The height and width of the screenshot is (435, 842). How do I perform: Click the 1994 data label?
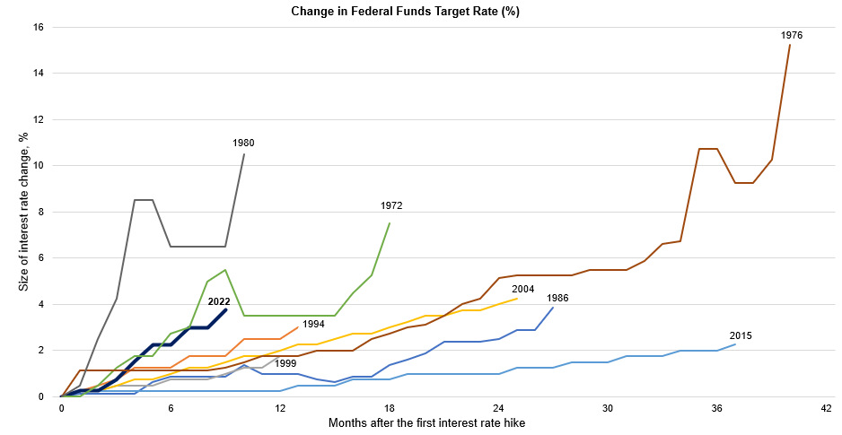click(313, 325)
